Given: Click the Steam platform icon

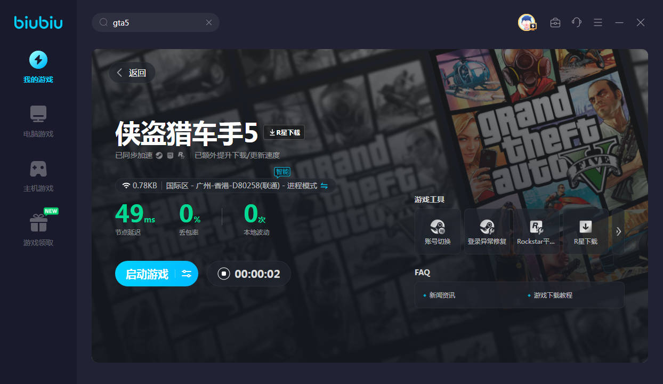Looking at the screenshot, I should click(159, 156).
